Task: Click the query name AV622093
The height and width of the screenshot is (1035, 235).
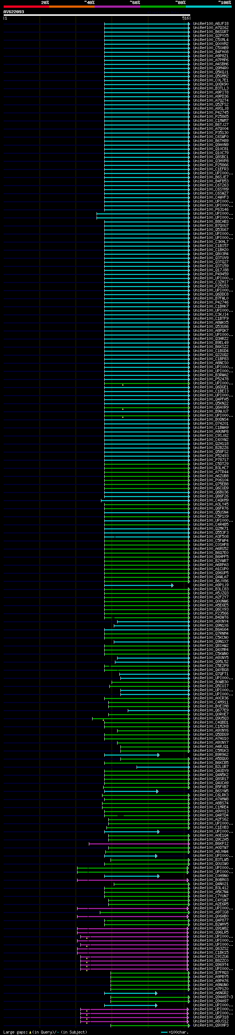Action: pos(14,12)
